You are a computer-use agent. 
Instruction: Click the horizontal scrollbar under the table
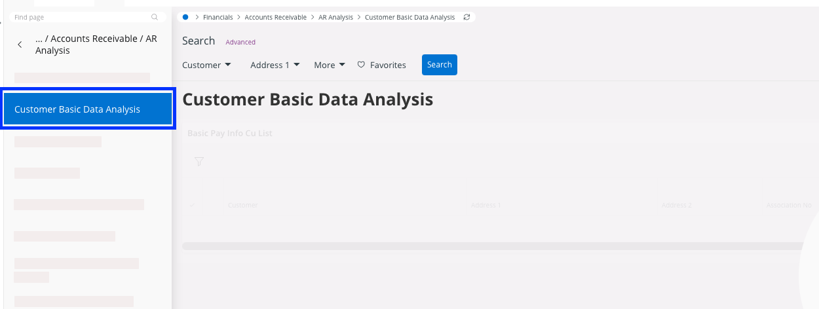click(x=491, y=246)
